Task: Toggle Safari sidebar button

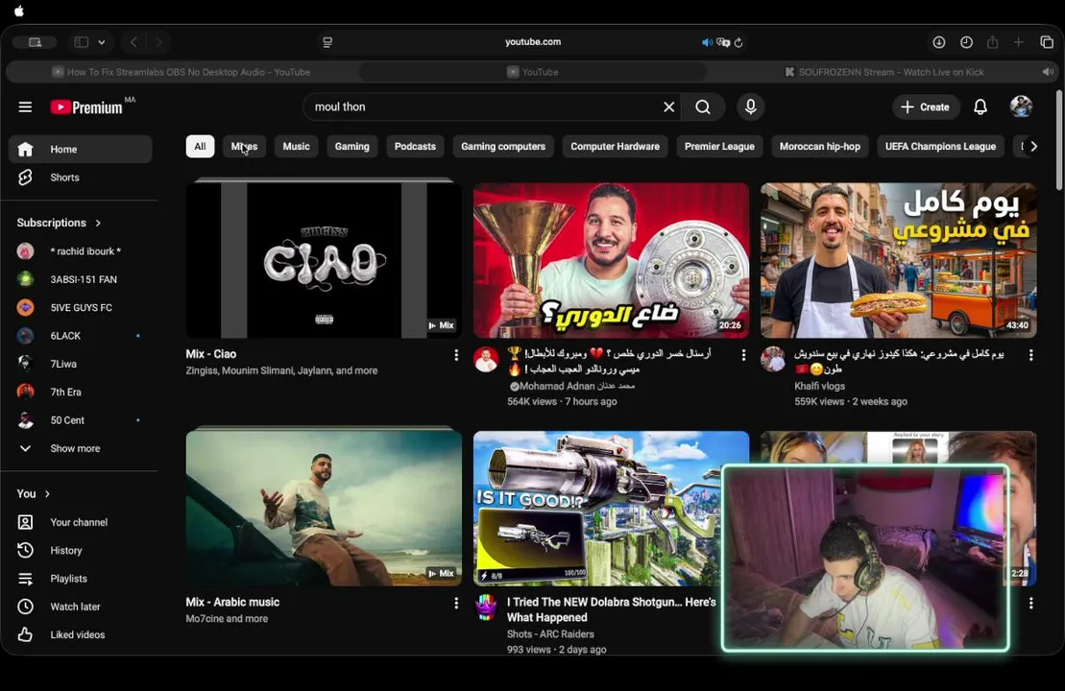Action: pos(82,42)
